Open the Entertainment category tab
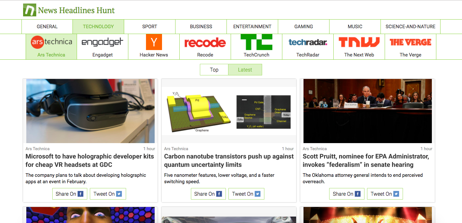The height and width of the screenshot is (223, 462). pyautogui.click(x=252, y=27)
